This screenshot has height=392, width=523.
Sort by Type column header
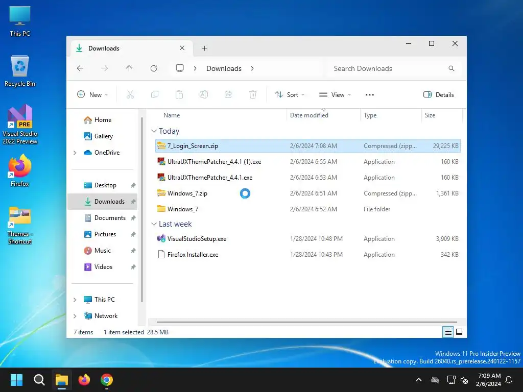coord(370,115)
